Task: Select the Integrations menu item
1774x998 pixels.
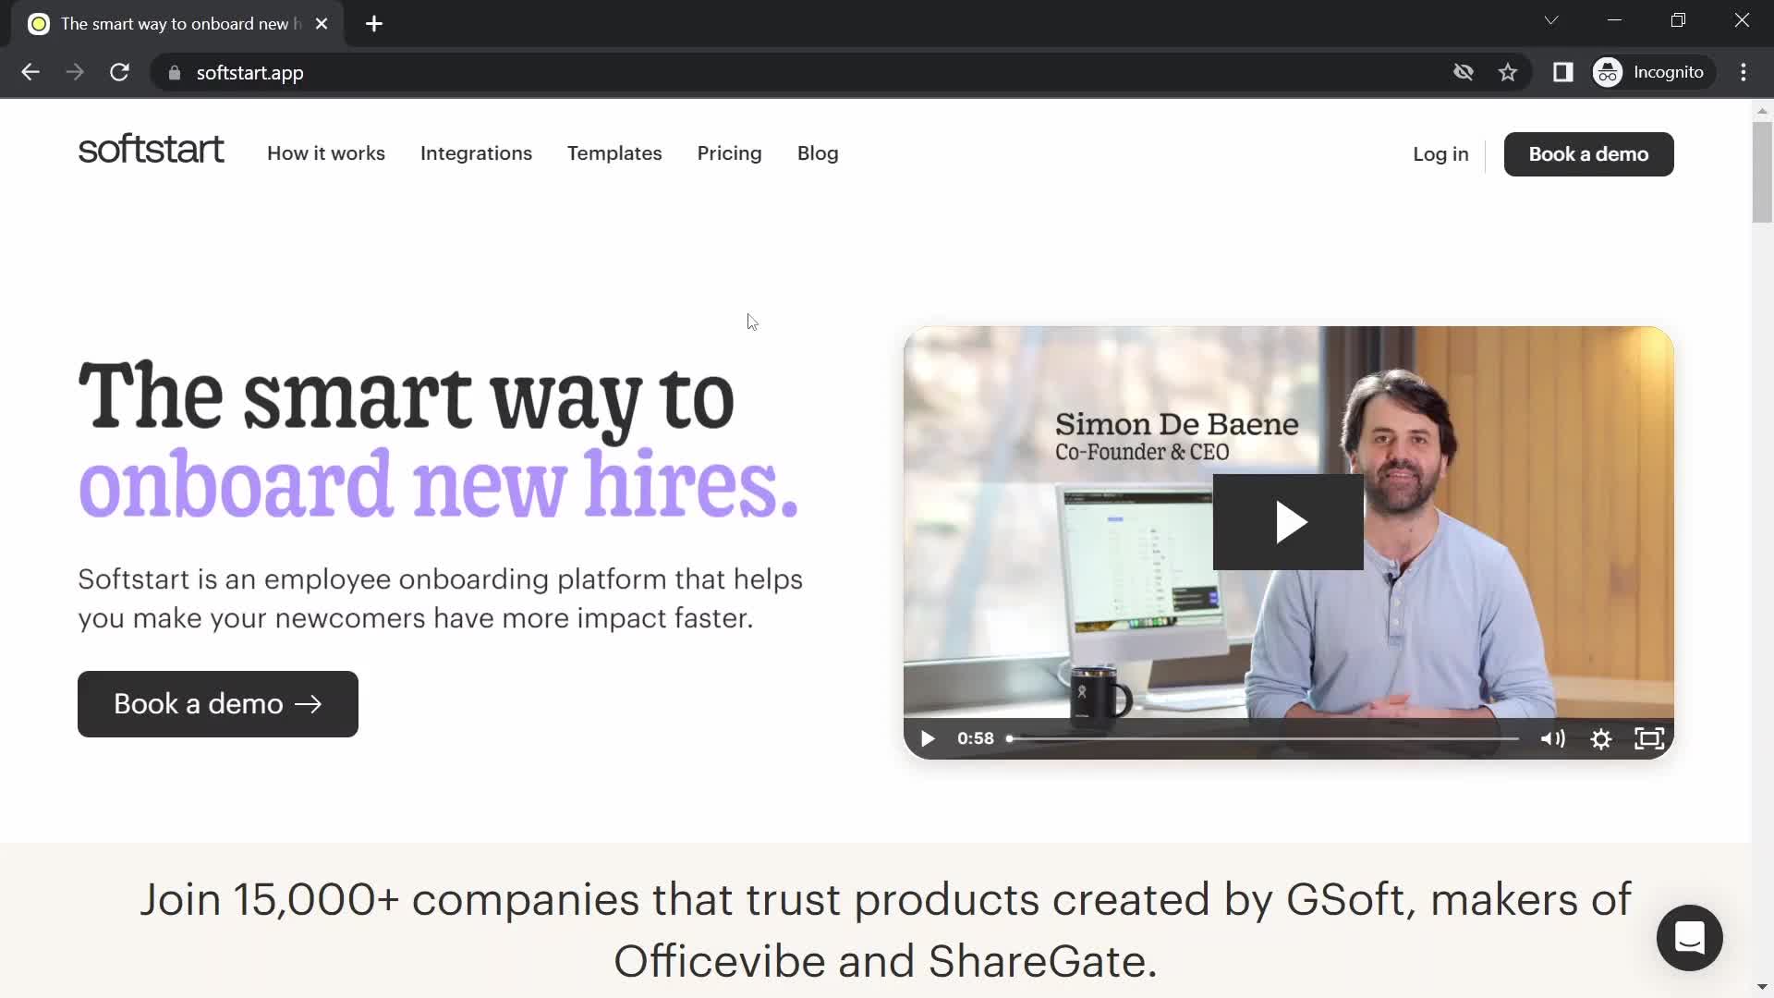Action: [x=475, y=153]
